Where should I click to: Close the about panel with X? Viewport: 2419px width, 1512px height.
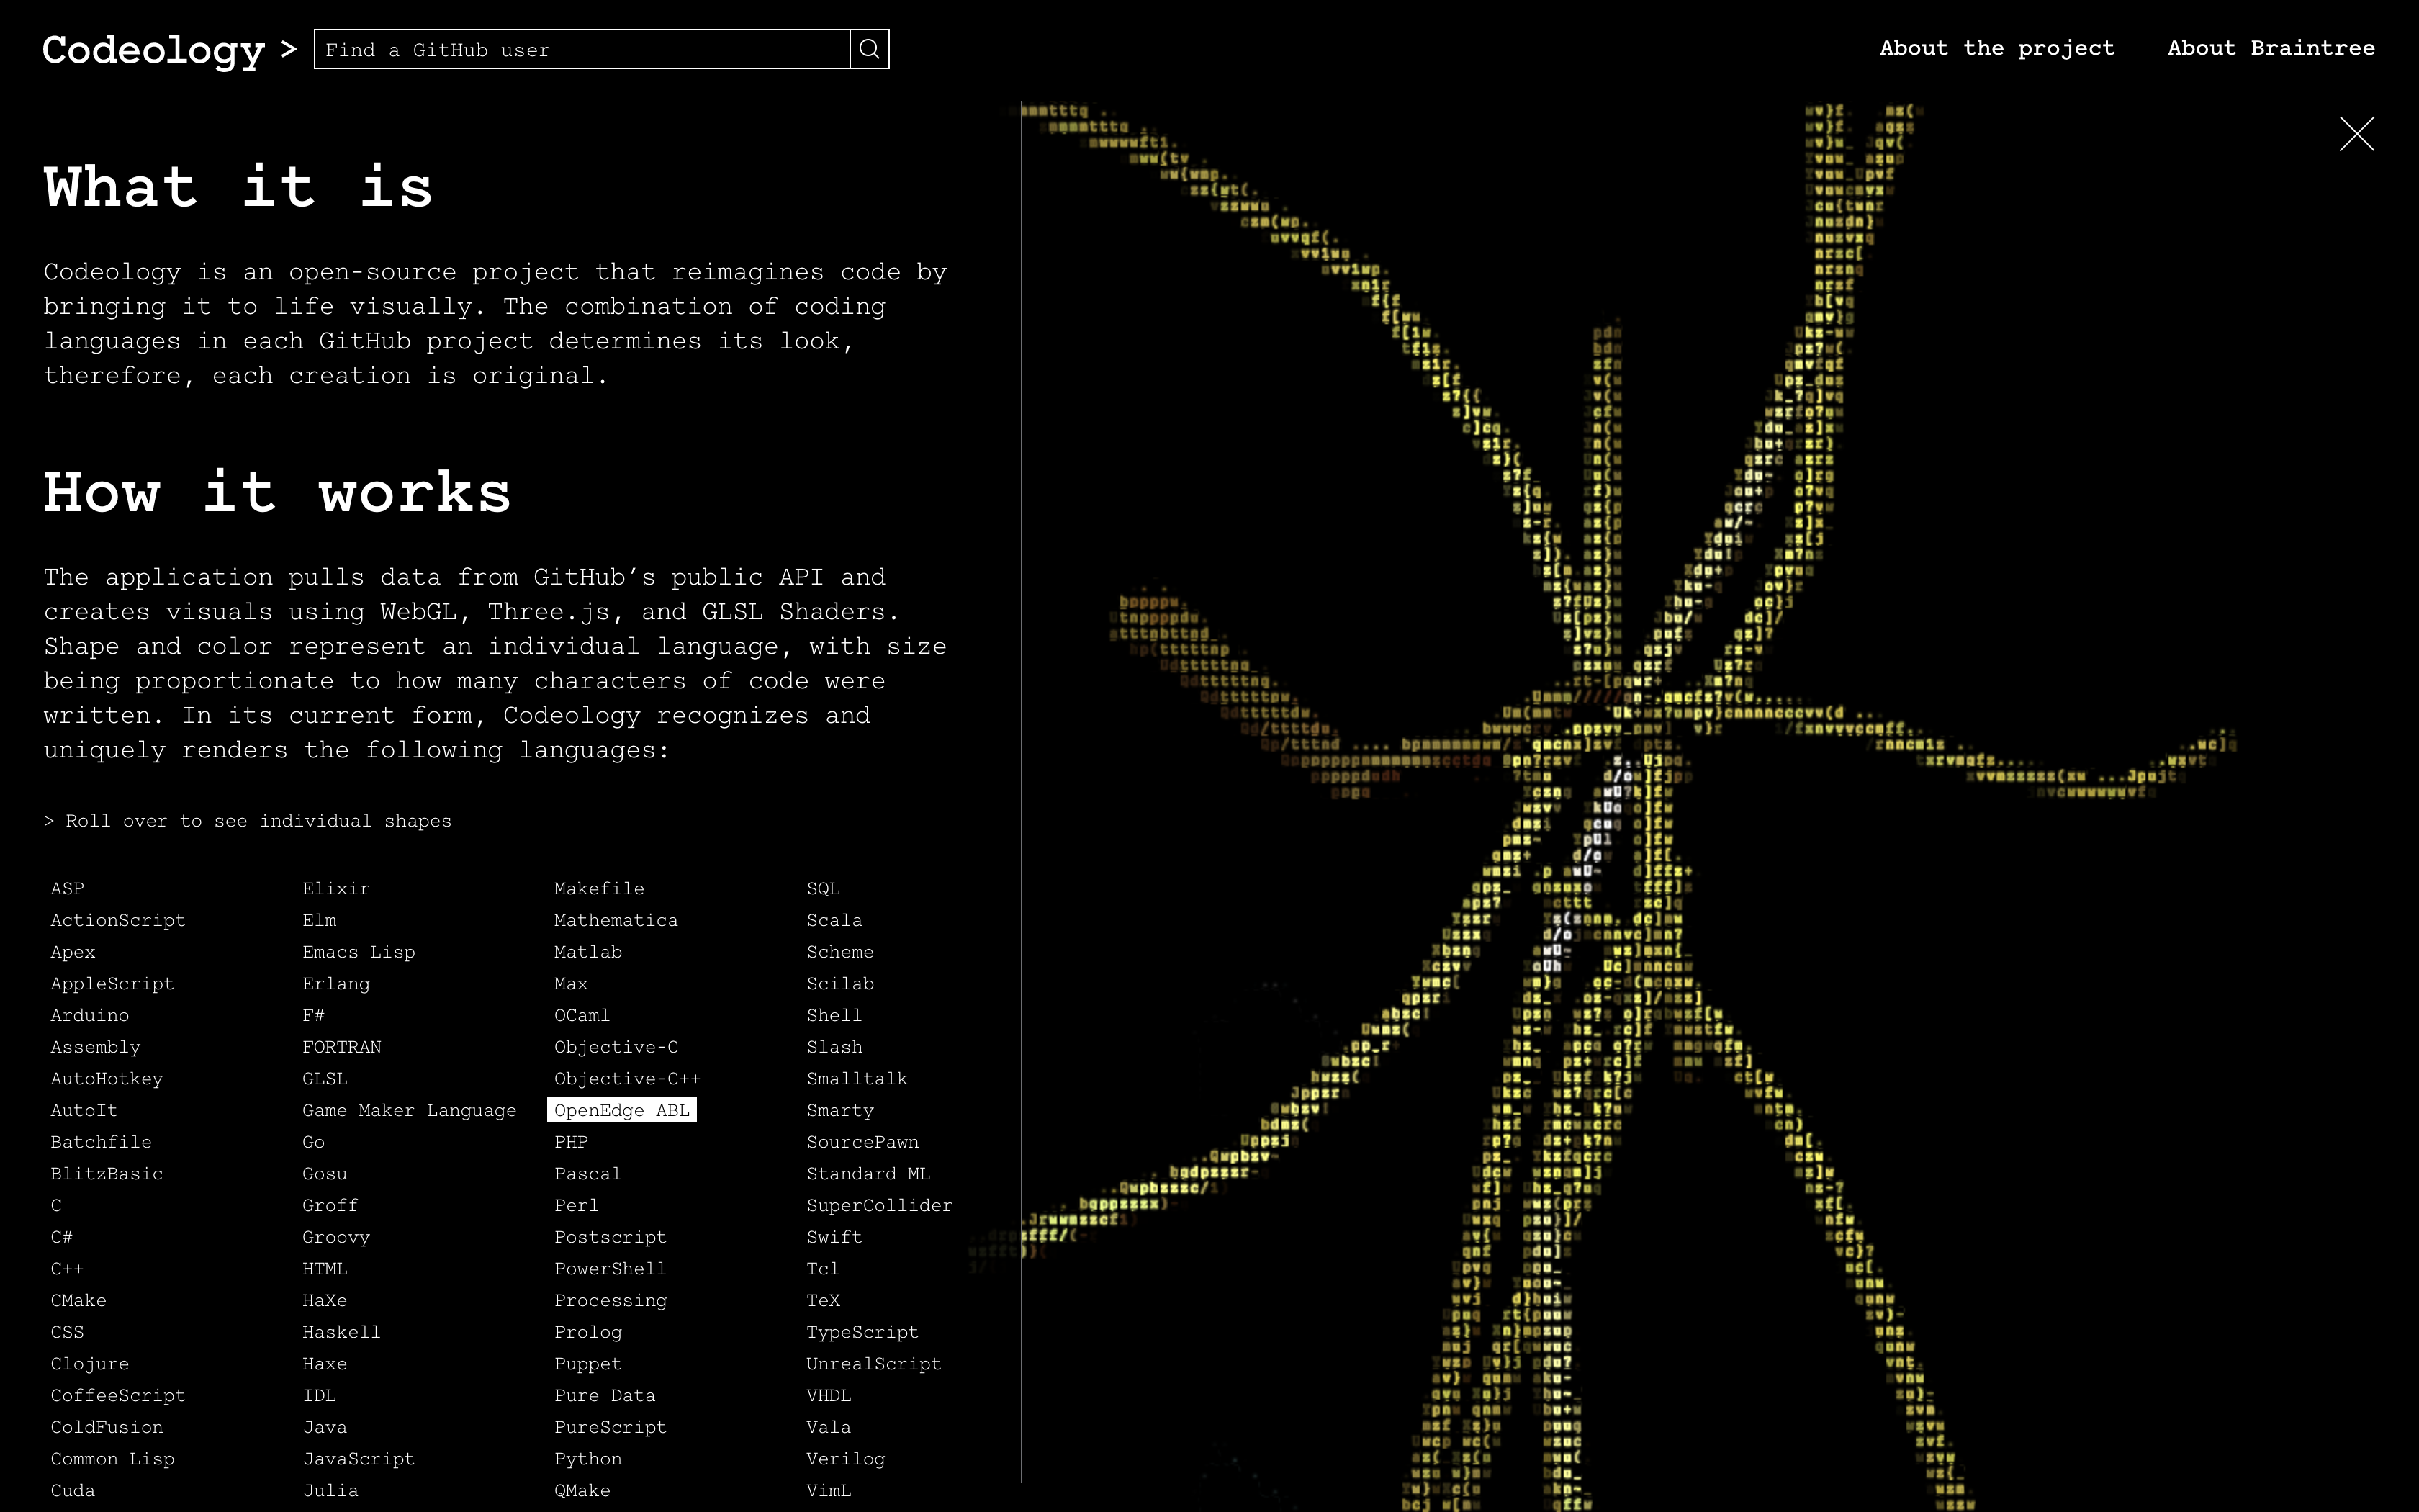pos(2356,134)
